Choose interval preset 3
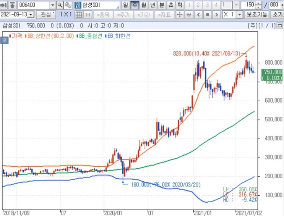This screenshot has width=284, height=216. coord(207,5)
